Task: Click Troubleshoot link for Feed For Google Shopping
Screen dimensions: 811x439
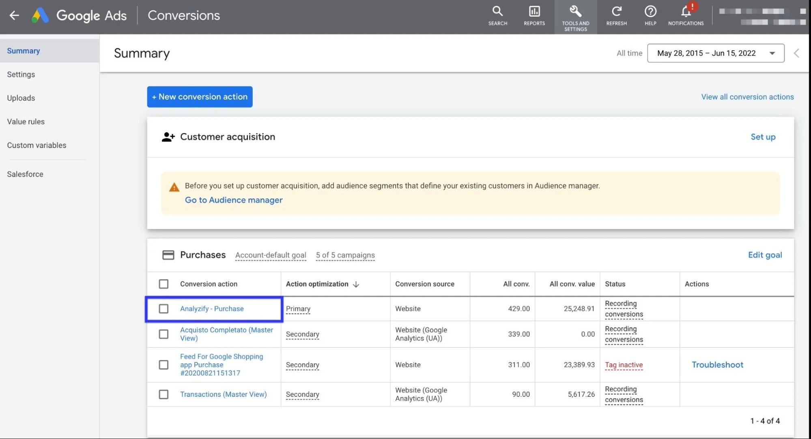Action: (717, 364)
